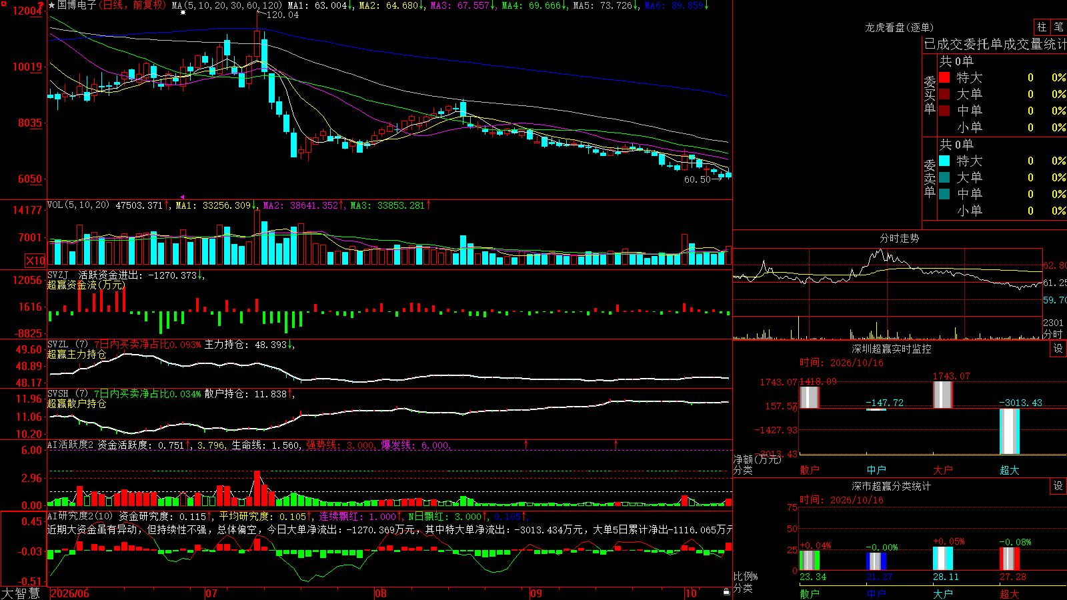Viewport: 1067px width, 600px height.
Task: Click the small red square icon at top-left corner
Action: [3, 3]
